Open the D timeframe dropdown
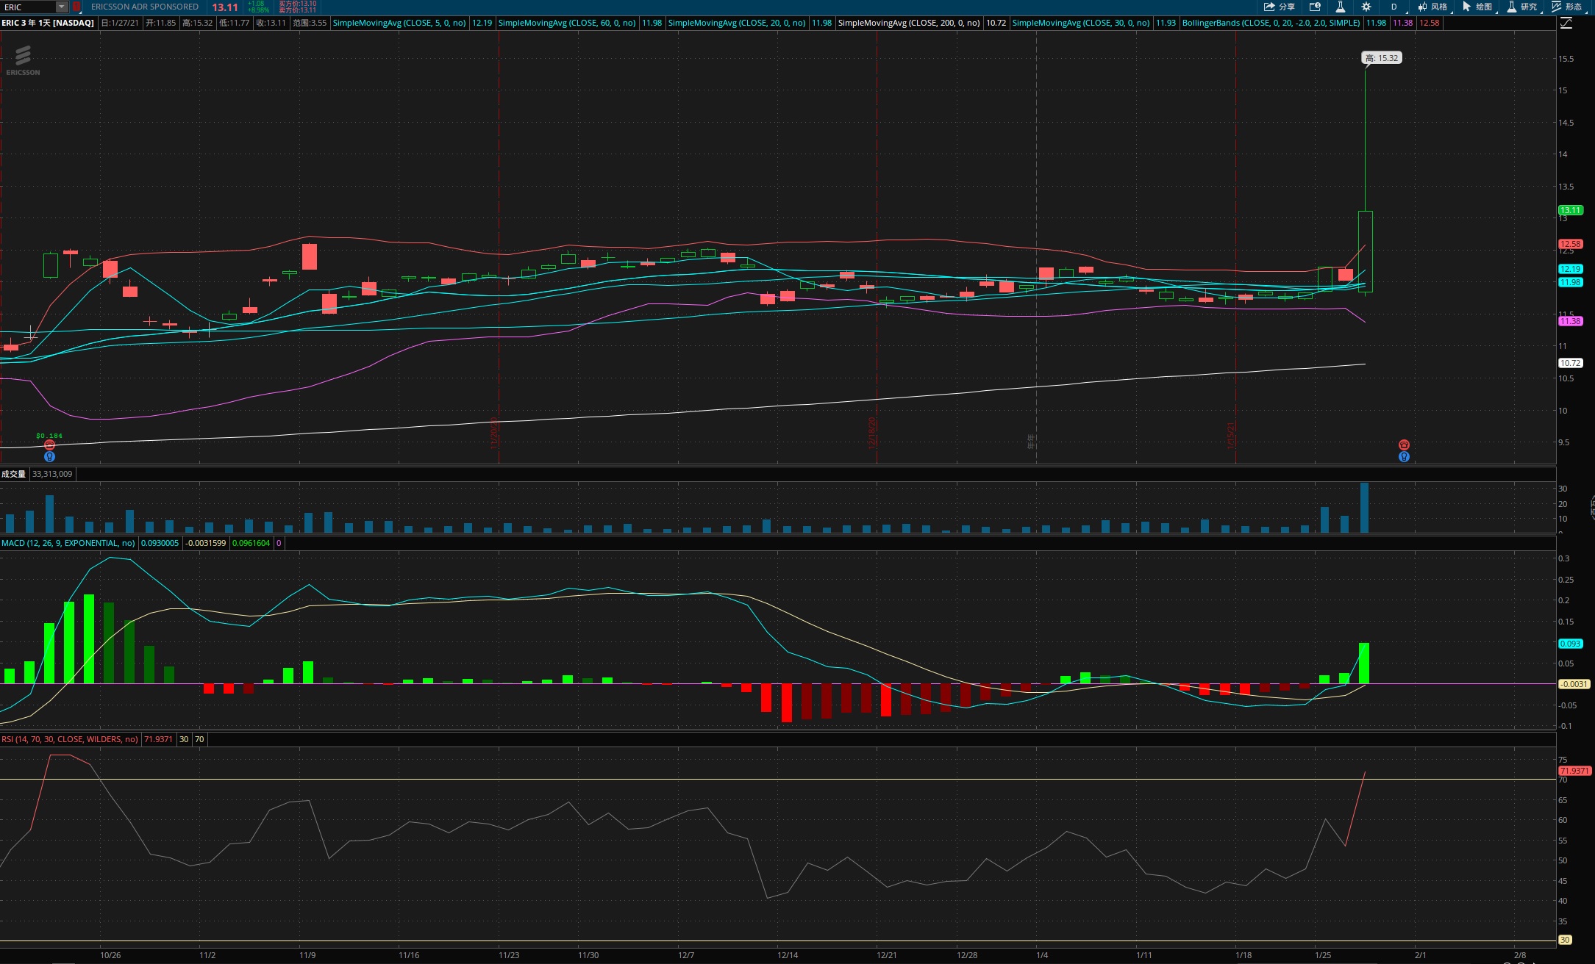1595x964 pixels. pyautogui.click(x=1394, y=7)
